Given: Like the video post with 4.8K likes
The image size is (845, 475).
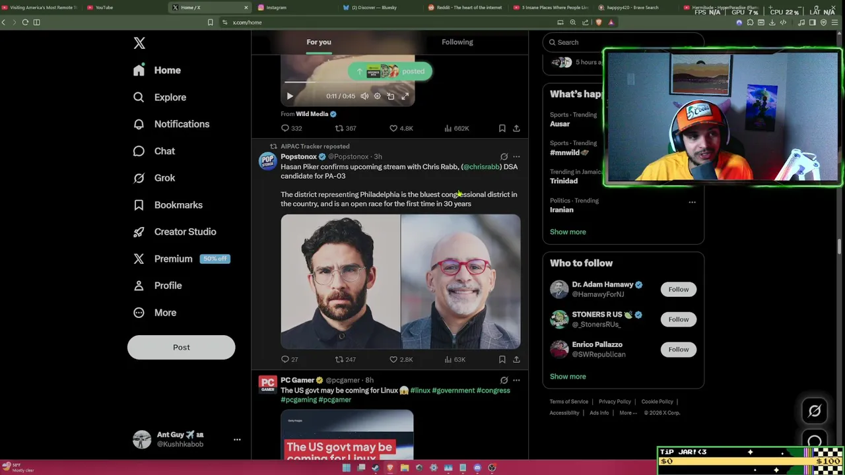Looking at the screenshot, I should tap(401, 129).
